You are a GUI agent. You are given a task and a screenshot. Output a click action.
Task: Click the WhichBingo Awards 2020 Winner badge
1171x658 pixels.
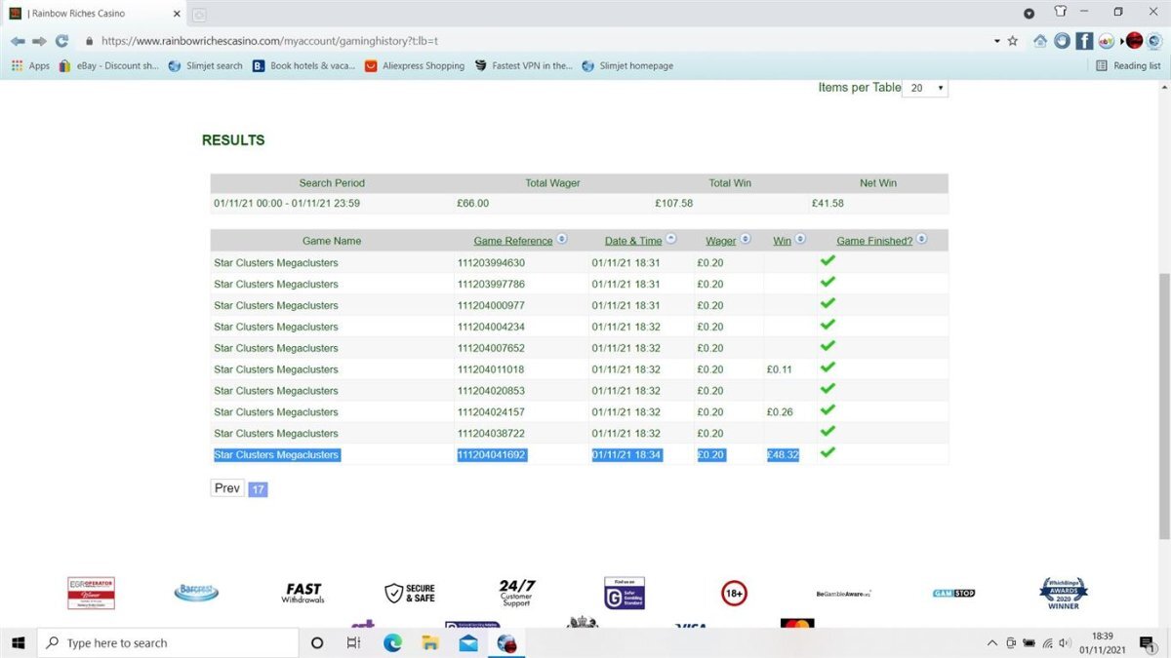click(1064, 593)
